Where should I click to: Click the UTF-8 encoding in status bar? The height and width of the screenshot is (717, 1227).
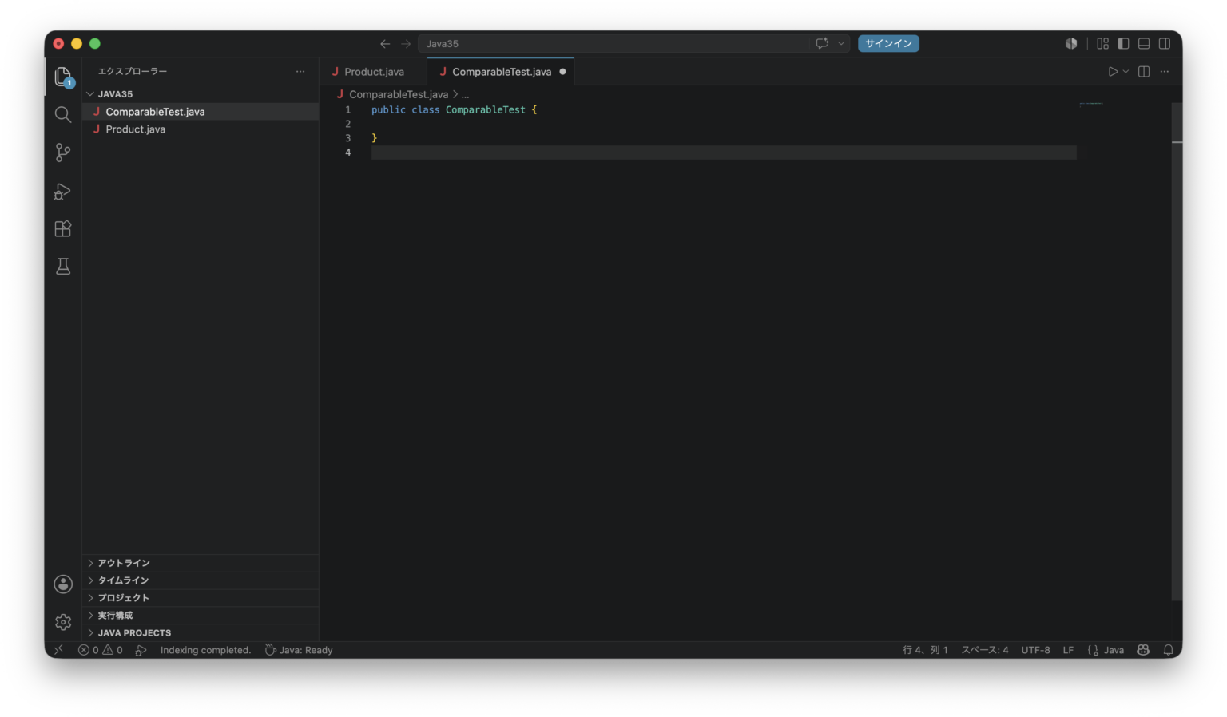coord(1035,650)
